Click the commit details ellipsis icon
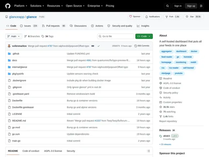 93,46
